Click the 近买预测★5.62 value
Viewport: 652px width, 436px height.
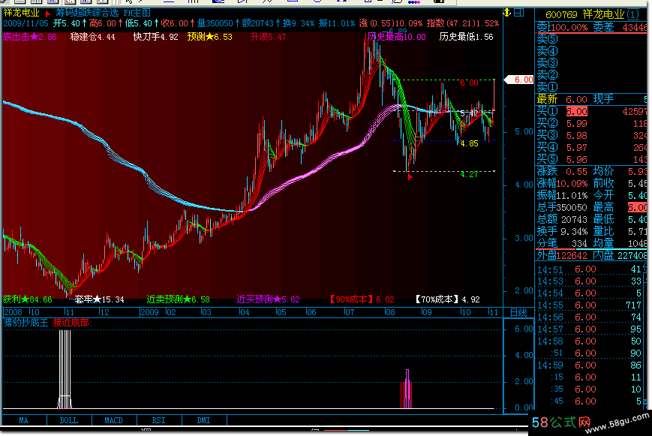[268, 299]
